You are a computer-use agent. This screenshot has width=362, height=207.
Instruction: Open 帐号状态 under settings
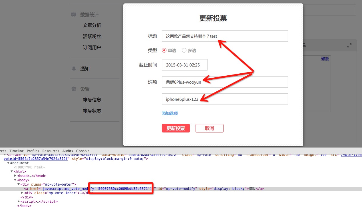click(x=92, y=111)
